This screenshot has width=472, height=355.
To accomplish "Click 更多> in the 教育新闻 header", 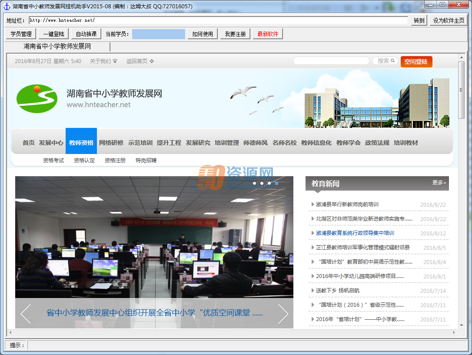I will point(439,183).
